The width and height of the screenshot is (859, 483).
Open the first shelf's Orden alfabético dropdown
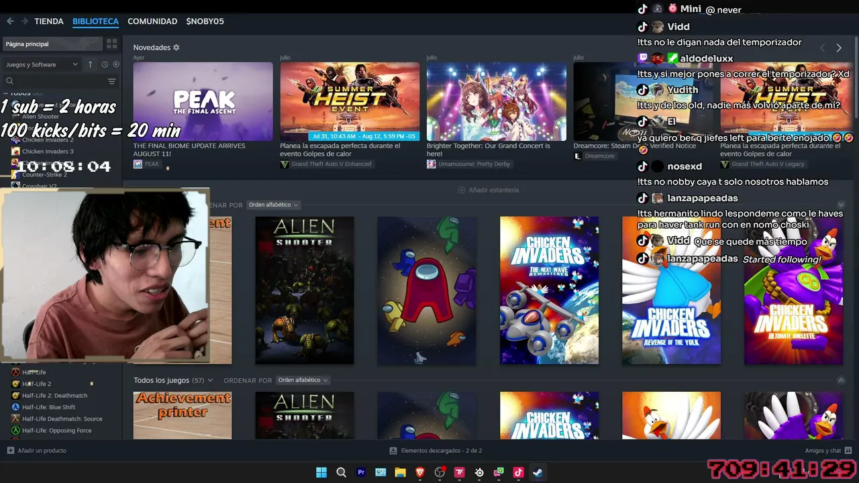273,205
